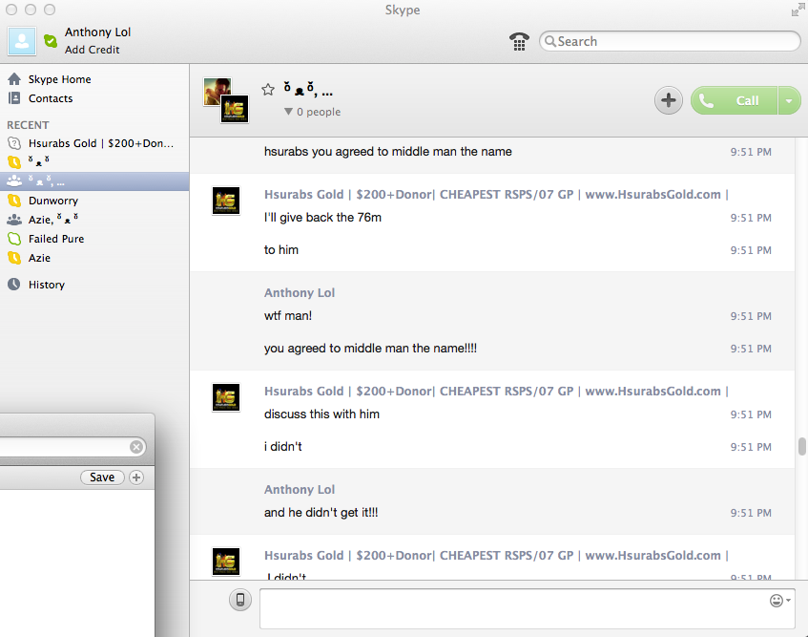
Task: Click the History clock icon
Action: click(x=14, y=285)
